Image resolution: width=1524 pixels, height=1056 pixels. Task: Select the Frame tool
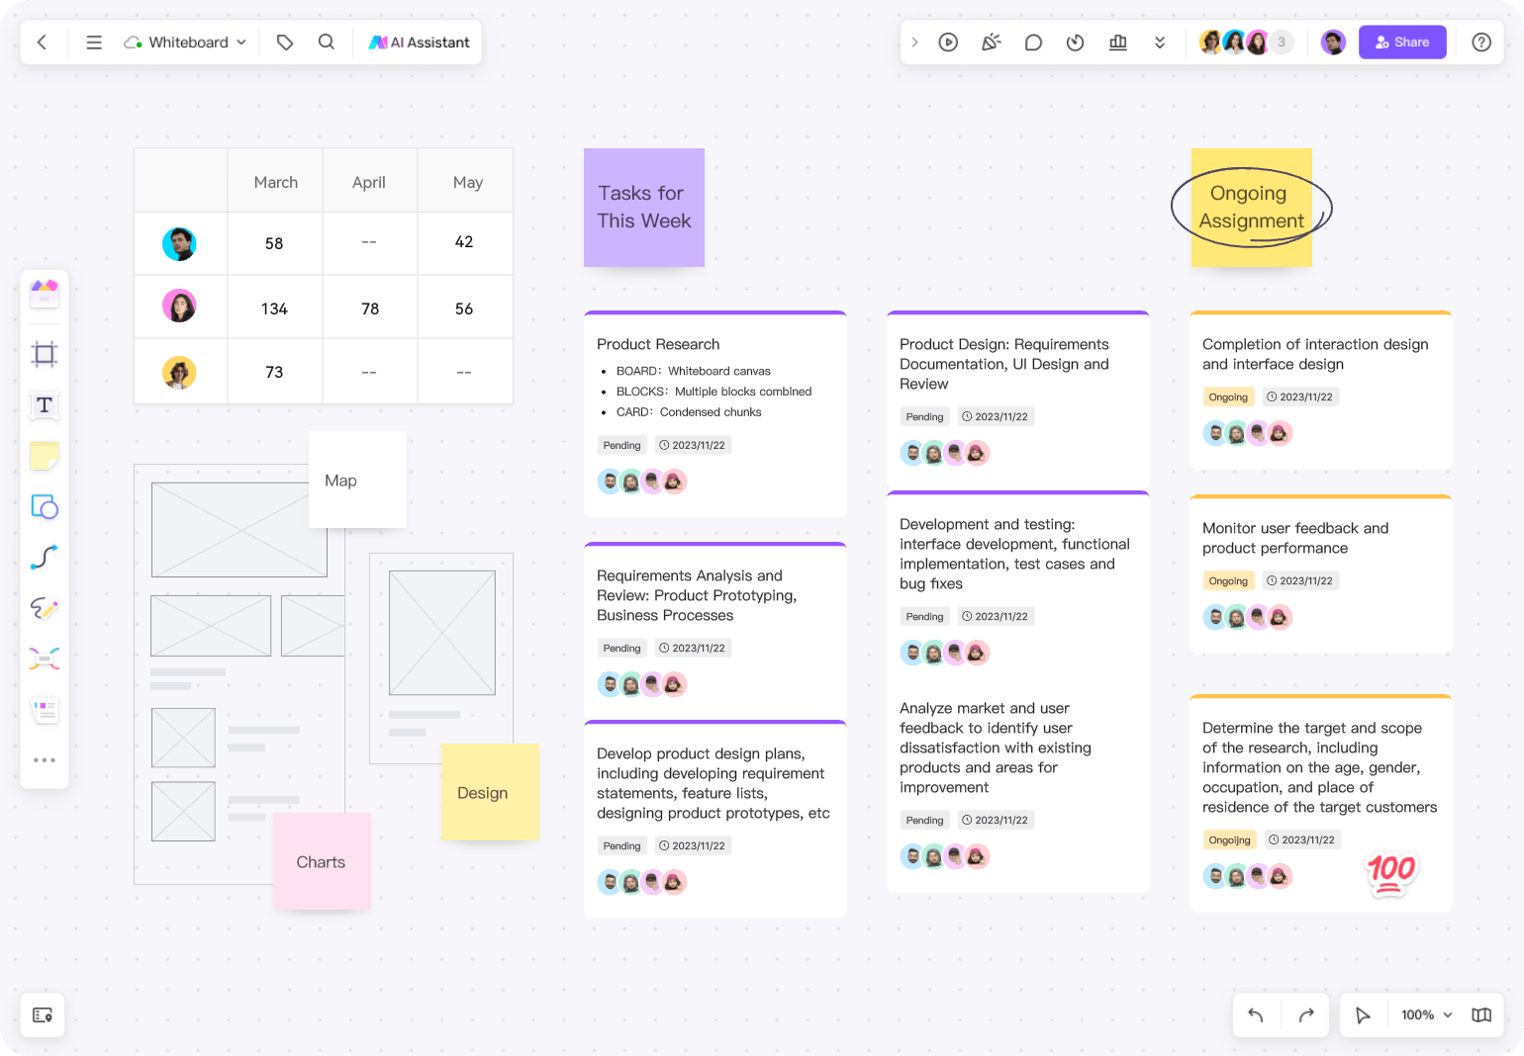coord(45,354)
